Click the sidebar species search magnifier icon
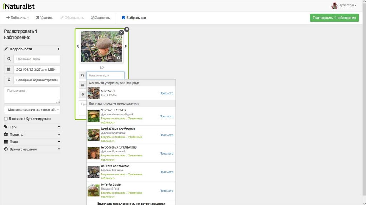Screen dimensions: 366x205 [x=9, y=59]
